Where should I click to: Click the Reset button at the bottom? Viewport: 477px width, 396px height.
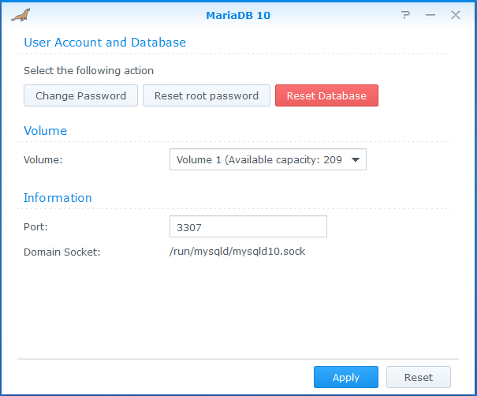pos(418,377)
